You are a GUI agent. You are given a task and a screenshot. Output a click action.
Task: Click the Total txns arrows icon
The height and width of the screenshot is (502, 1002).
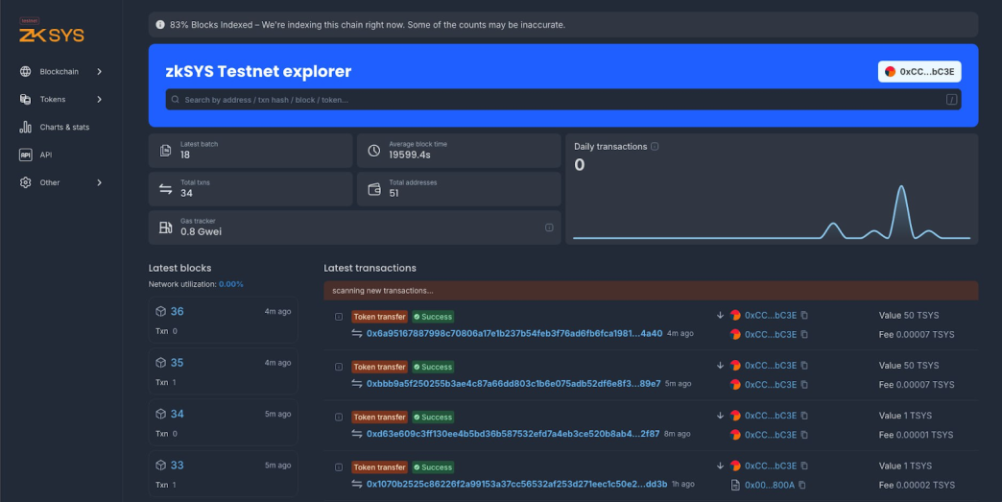(x=165, y=189)
